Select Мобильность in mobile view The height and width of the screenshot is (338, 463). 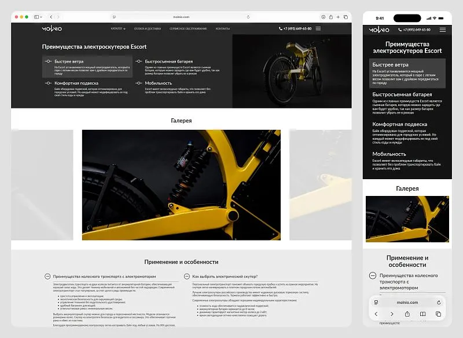click(407, 160)
